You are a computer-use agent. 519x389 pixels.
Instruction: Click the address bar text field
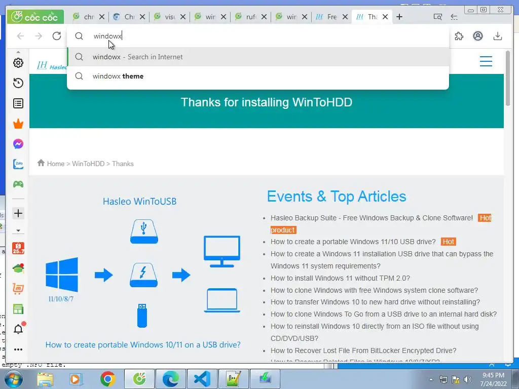258,36
